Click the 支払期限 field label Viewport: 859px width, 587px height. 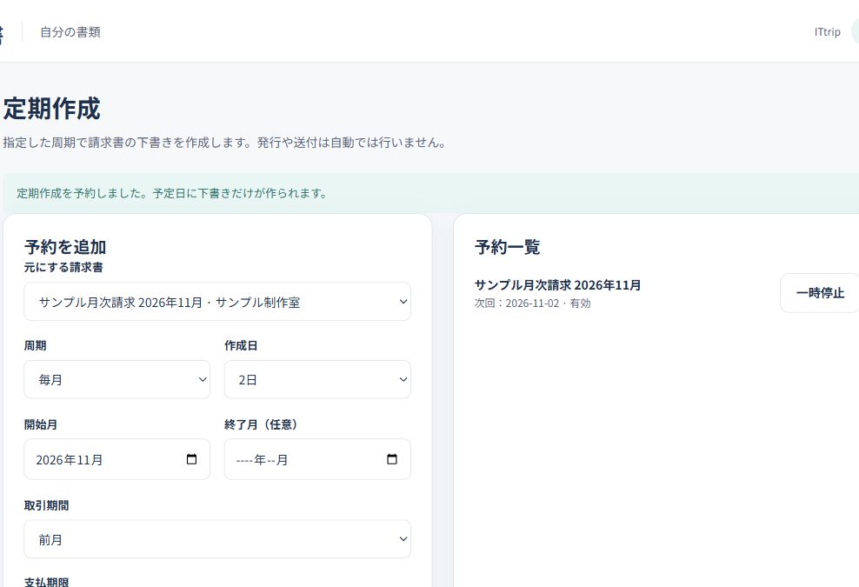47,582
